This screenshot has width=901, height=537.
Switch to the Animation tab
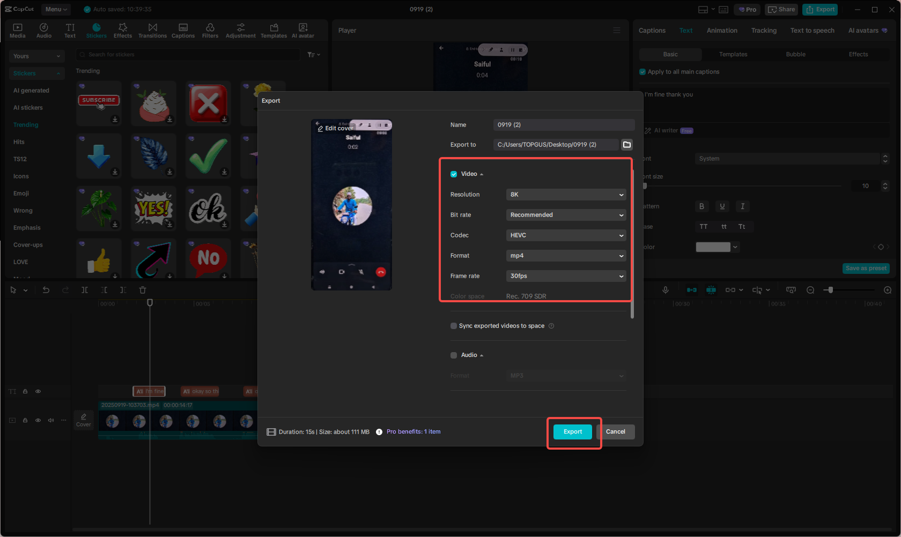[x=722, y=31]
